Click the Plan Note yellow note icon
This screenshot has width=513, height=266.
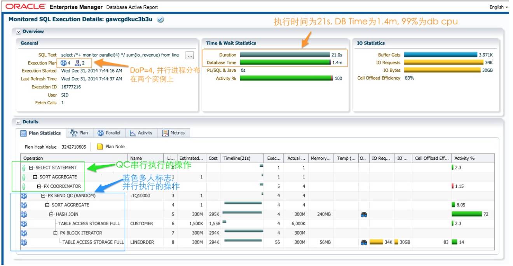(100, 147)
